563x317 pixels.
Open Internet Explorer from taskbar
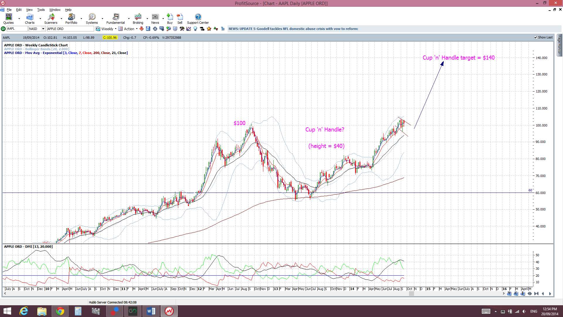pyautogui.click(x=24, y=311)
